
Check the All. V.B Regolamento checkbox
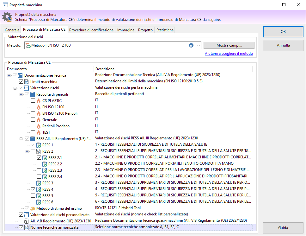click(21, 221)
